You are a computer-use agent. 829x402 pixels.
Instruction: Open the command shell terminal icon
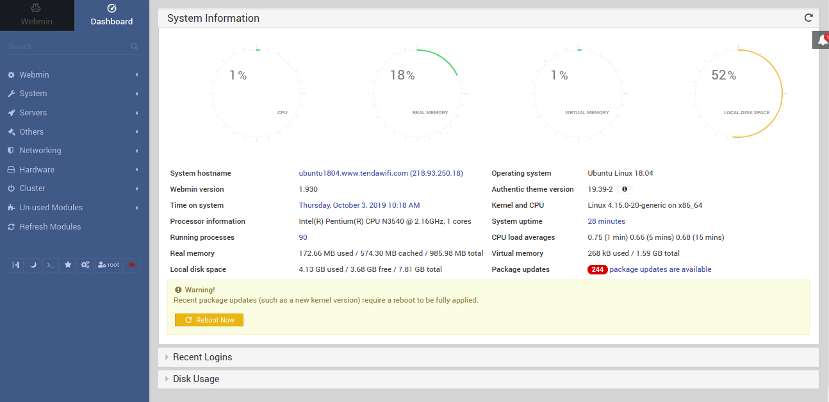click(51, 265)
